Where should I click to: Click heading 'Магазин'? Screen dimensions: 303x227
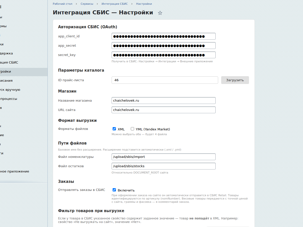tap(67, 91)
